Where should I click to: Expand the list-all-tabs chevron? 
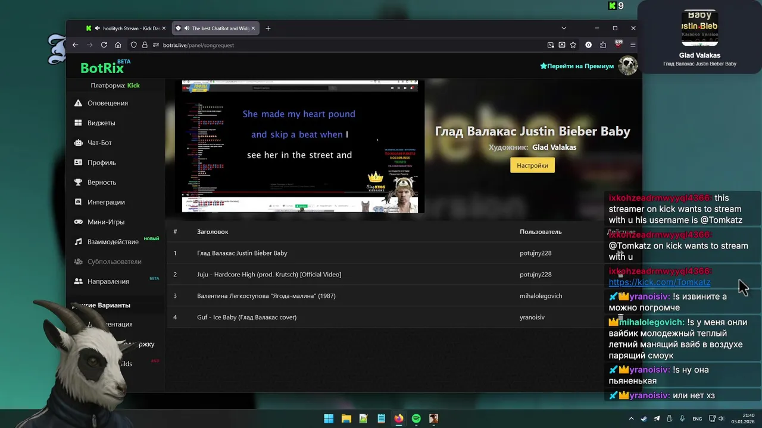point(564,28)
